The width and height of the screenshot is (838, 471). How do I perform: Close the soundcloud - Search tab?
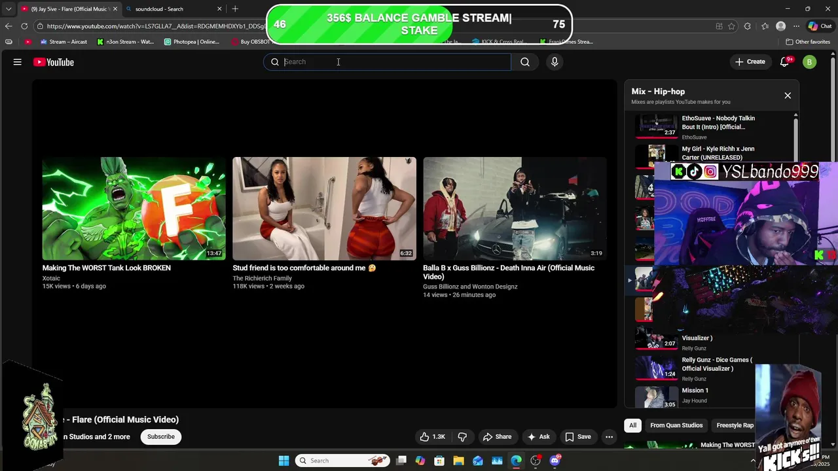[x=219, y=9]
